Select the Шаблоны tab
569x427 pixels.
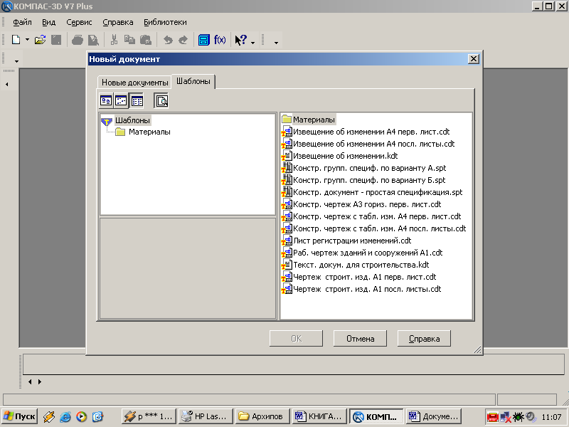click(x=193, y=81)
